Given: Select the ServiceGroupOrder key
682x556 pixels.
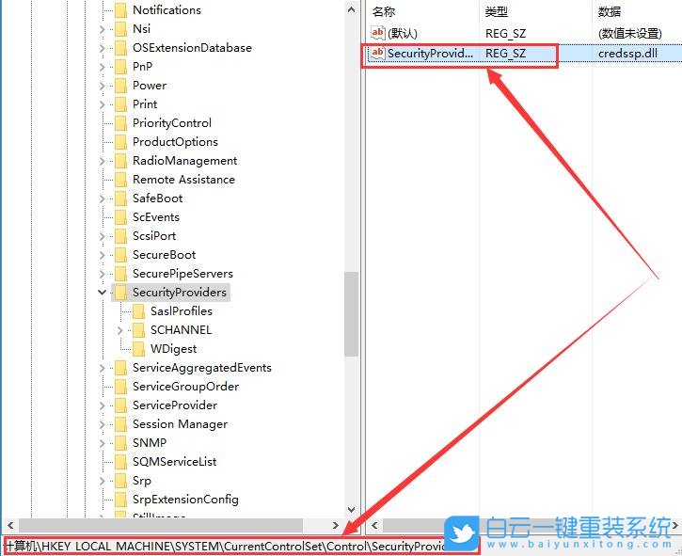Looking at the screenshot, I should coord(185,387).
